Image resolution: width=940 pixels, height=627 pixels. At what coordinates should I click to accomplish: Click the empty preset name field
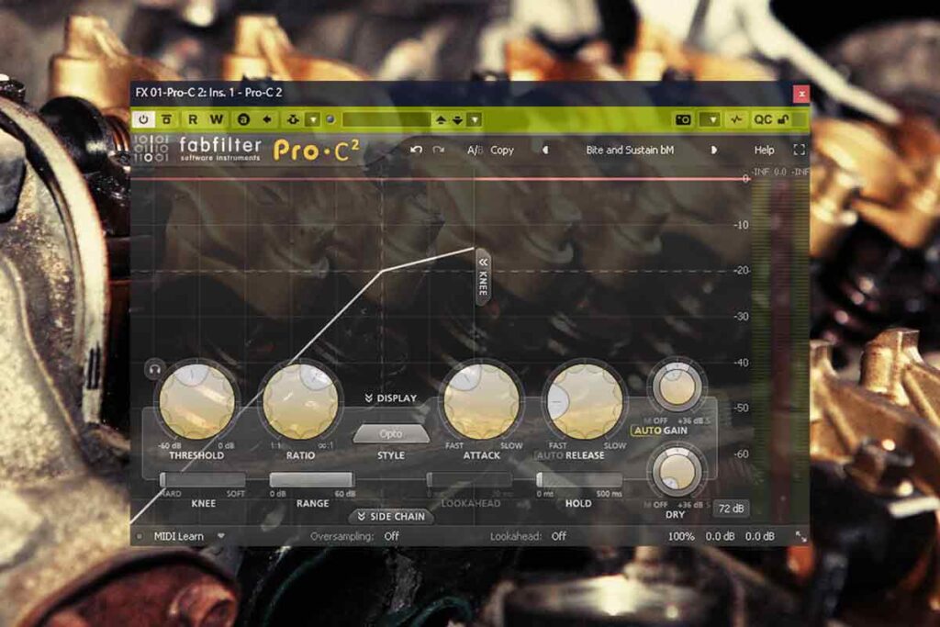(386, 120)
